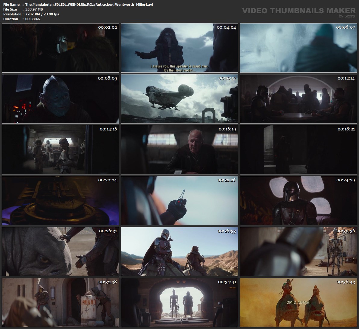This screenshot has height=329, width=359.
Task: Select the credits frame at 00:36:43
Action: (x=298, y=302)
